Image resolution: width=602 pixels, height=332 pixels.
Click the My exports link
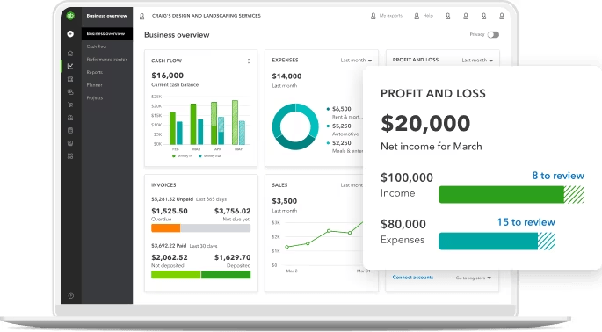[391, 16]
